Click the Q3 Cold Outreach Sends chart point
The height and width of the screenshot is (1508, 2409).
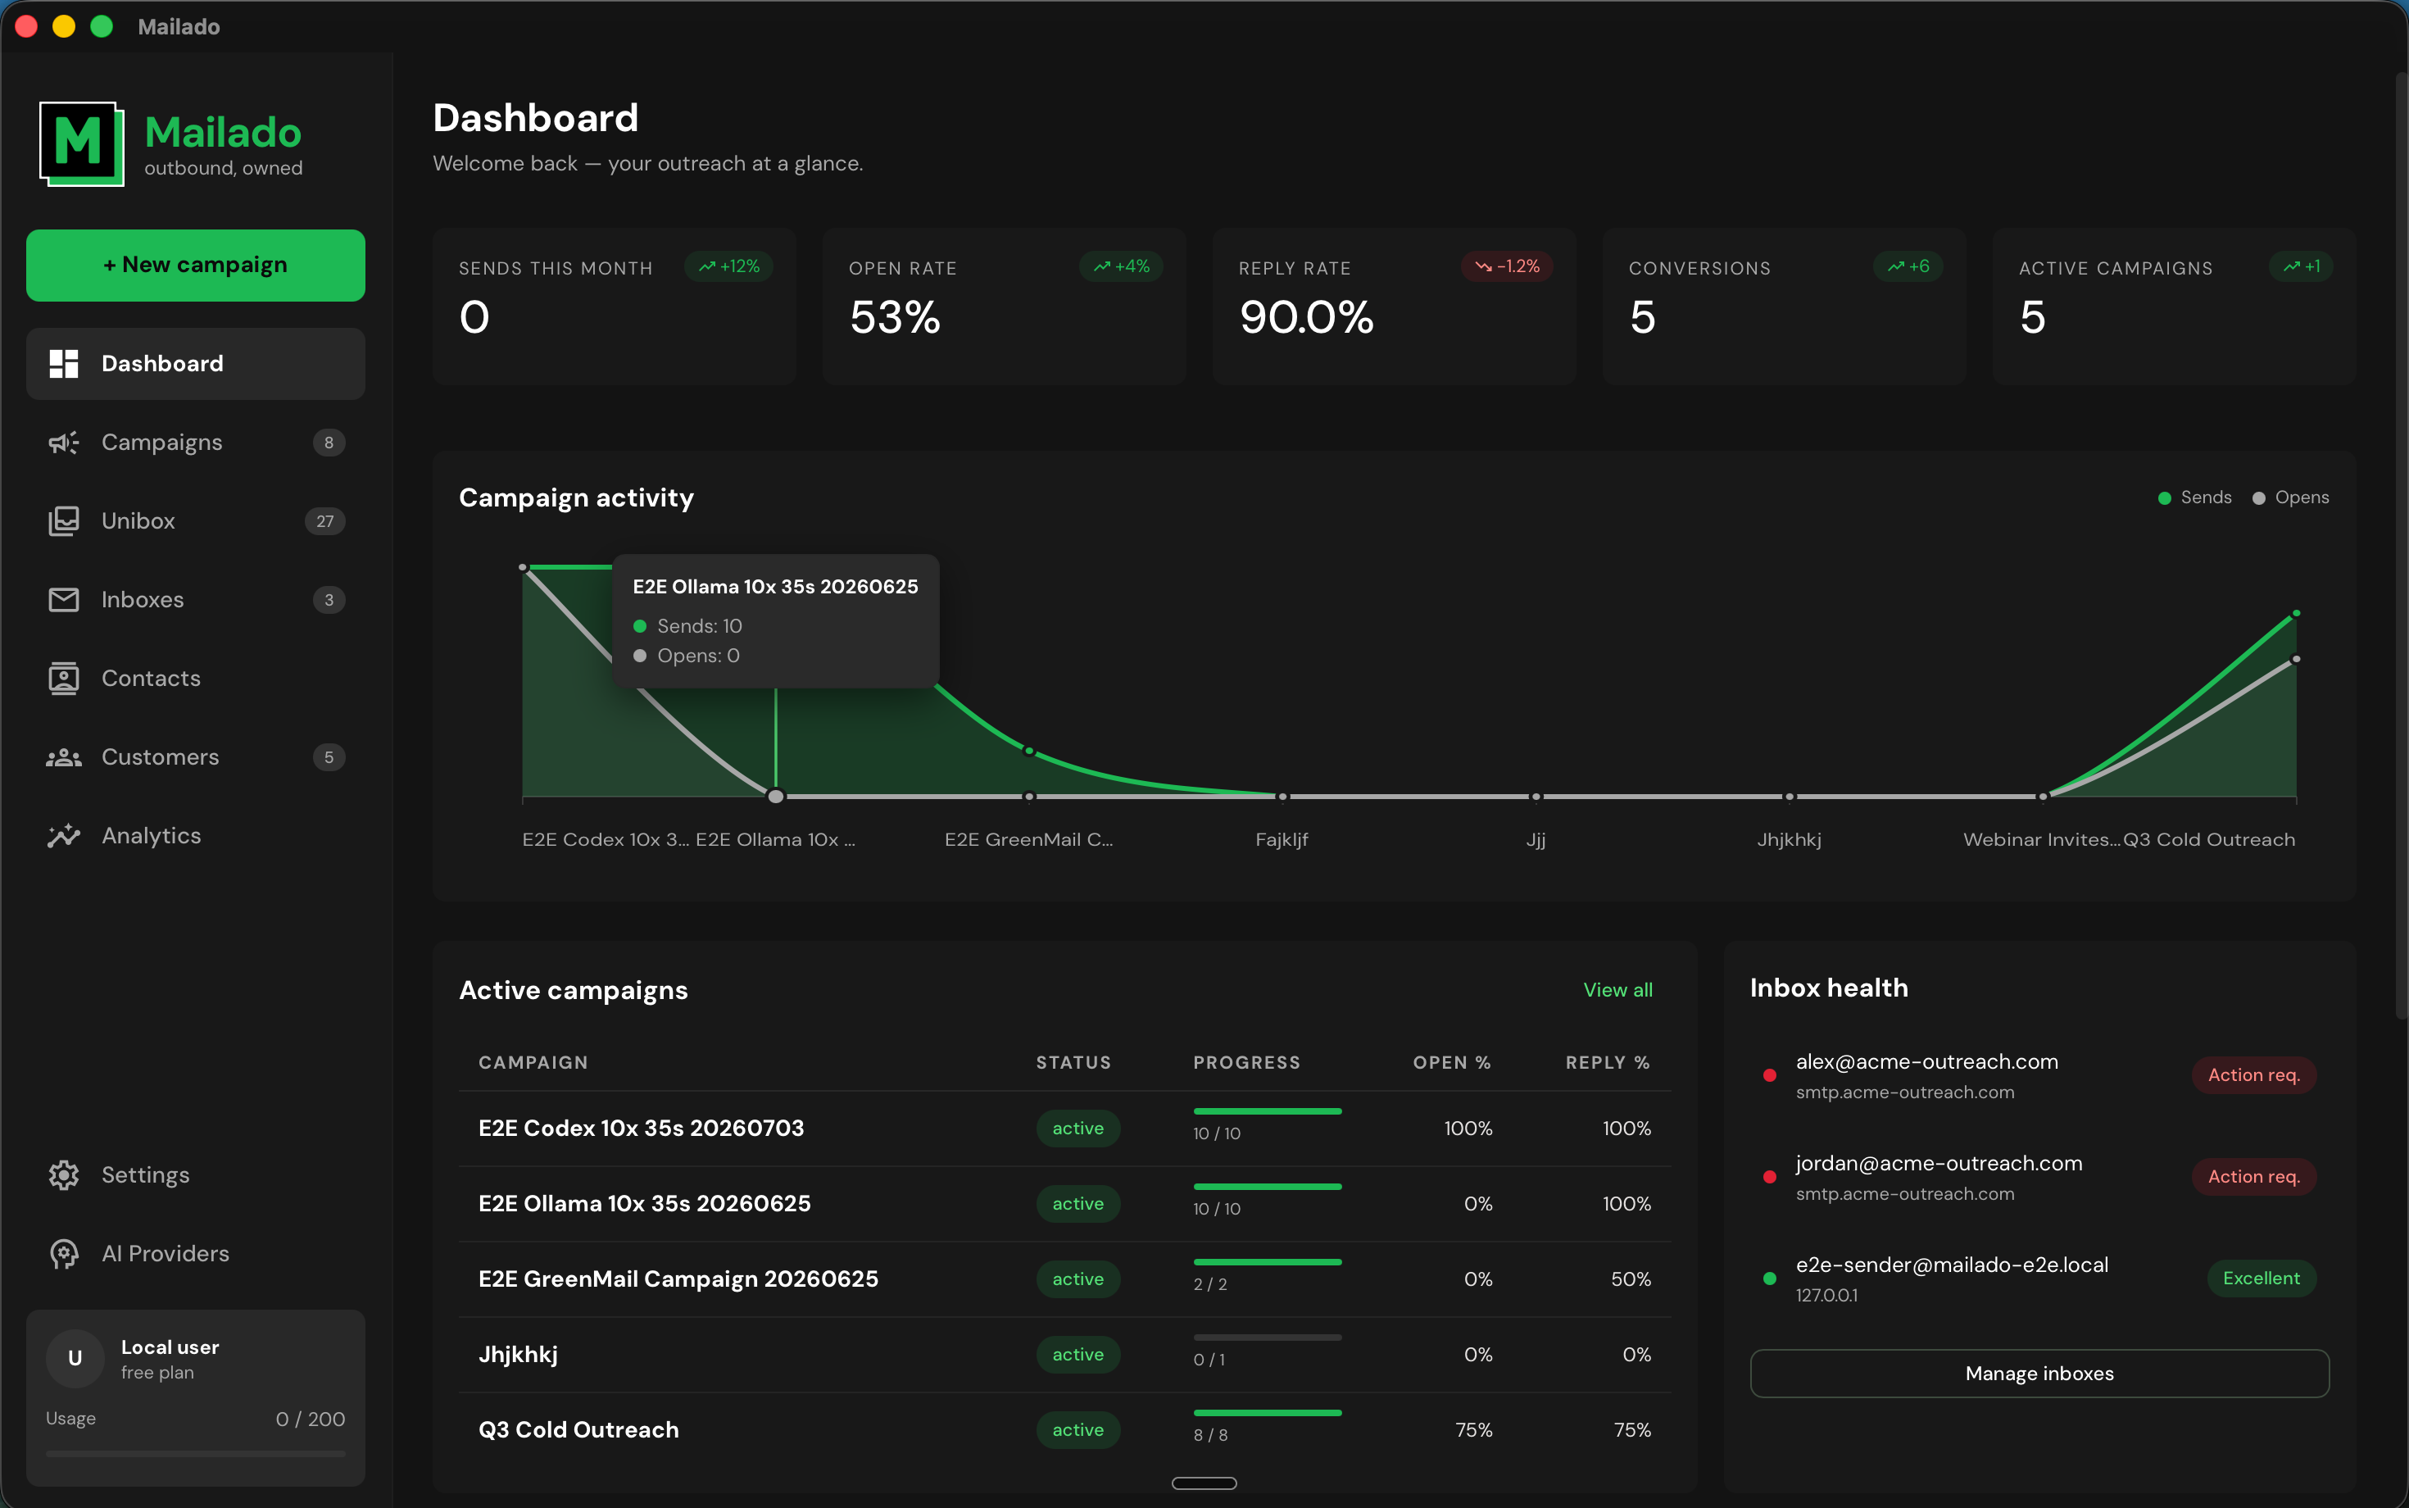tap(2296, 613)
